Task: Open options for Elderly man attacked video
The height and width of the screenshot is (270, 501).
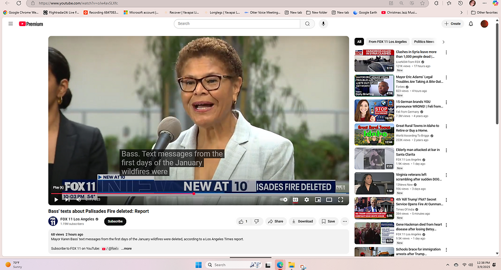Action: (446, 150)
